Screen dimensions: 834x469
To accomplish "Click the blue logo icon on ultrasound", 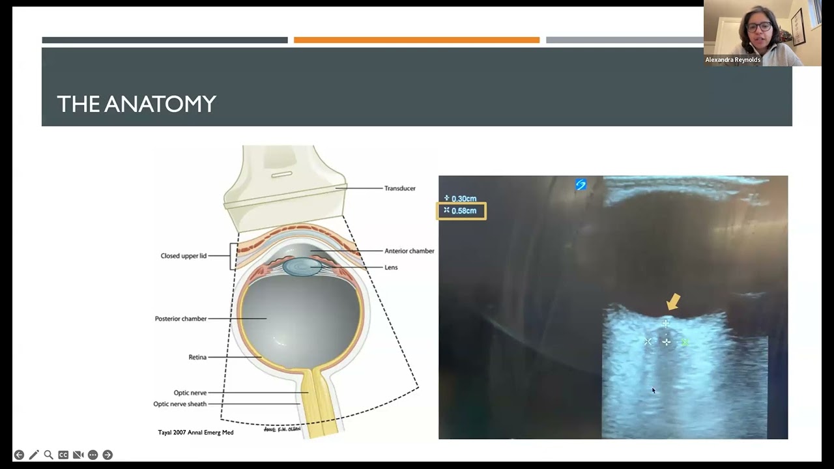I will (581, 185).
